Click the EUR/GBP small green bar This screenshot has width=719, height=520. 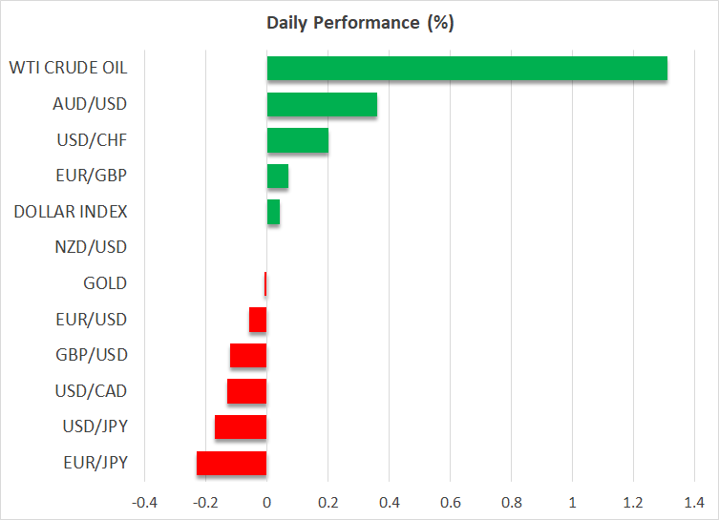(x=277, y=177)
